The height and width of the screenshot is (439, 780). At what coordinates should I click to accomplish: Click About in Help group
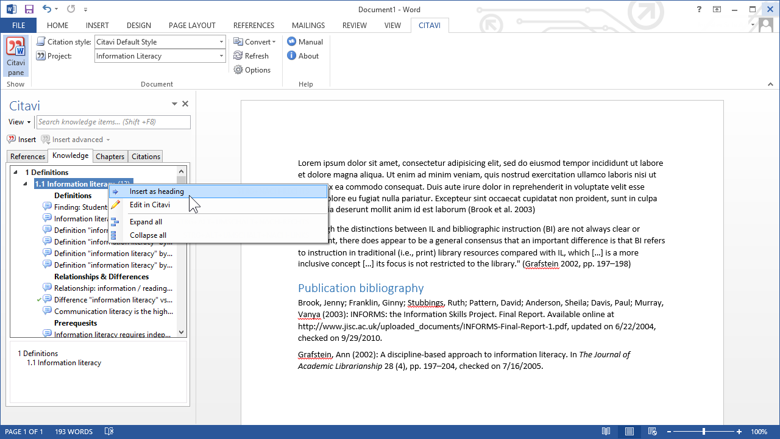click(303, 55)
